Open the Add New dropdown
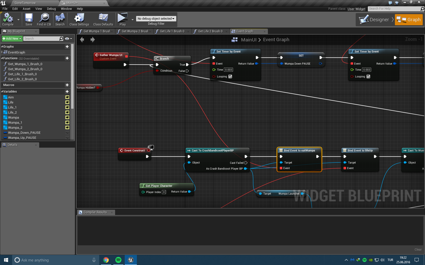The height and width of the screenshot is (265, 425). (x=12, y=39)
